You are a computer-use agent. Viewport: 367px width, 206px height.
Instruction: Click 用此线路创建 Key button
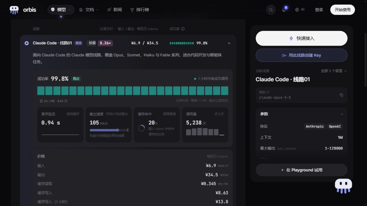coord(301,55)
